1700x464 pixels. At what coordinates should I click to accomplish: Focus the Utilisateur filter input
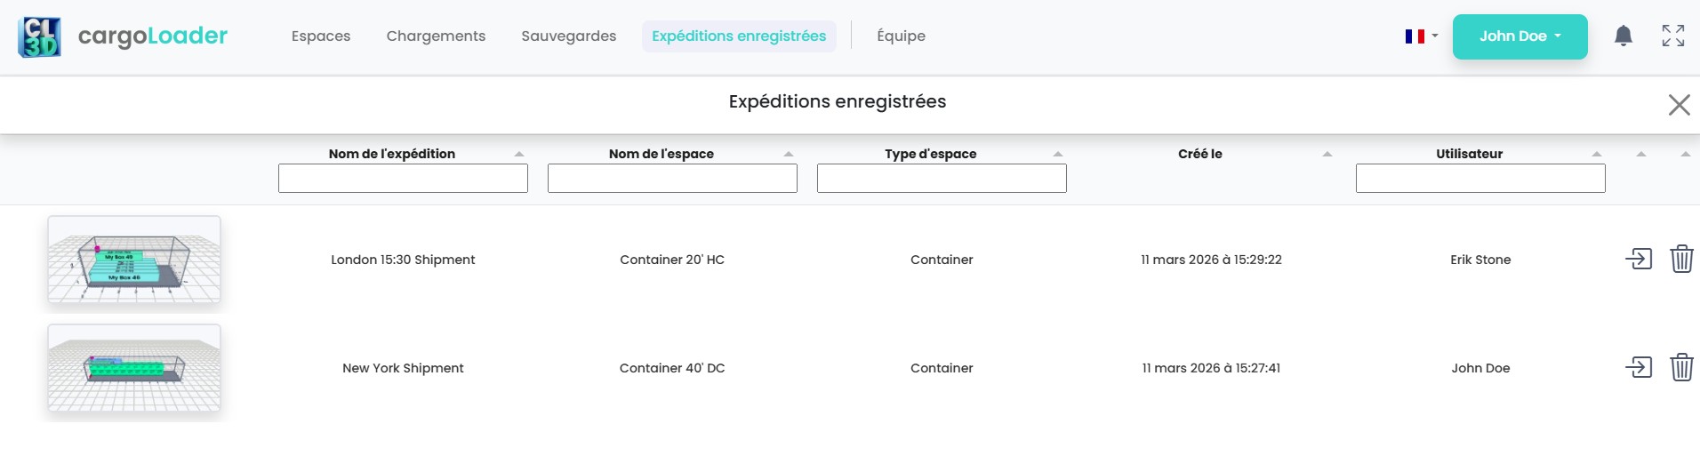click(x=1479, y=179)
